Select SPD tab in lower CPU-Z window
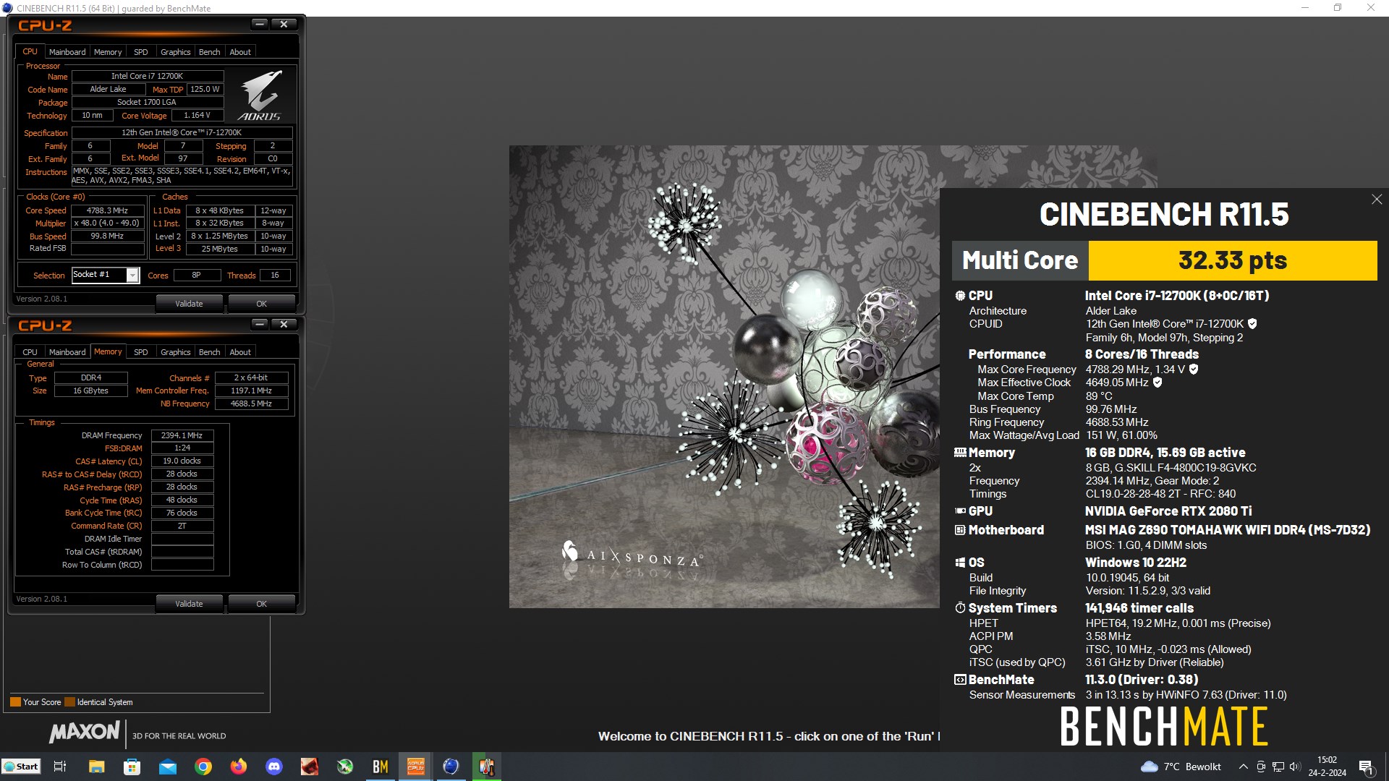Viewport: 1389px width, 781px height. pyautogui.click(x=141, y=352)
